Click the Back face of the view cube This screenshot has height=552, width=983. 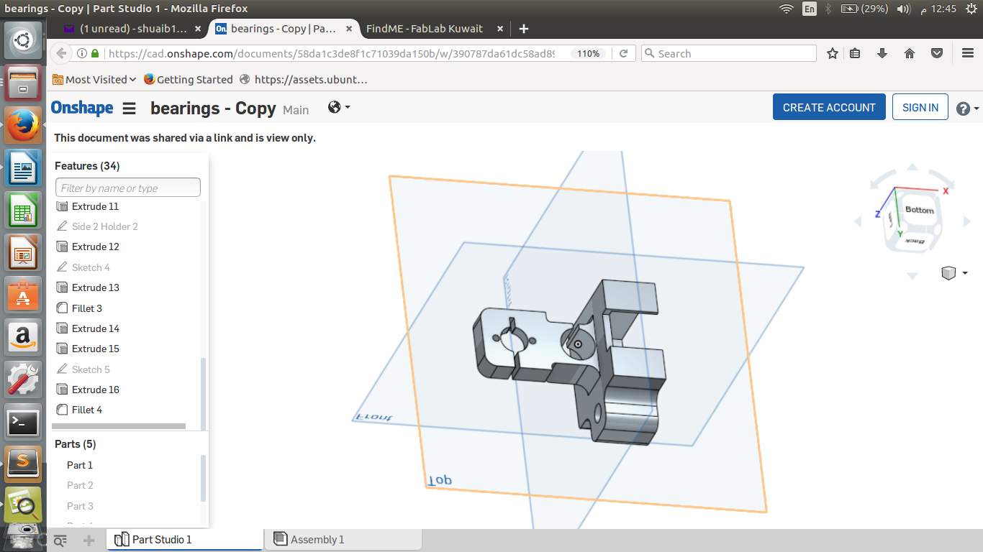click(914, 242)
